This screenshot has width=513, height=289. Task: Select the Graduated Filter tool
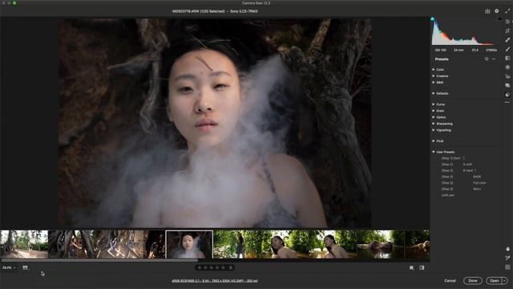coord(507,59)
